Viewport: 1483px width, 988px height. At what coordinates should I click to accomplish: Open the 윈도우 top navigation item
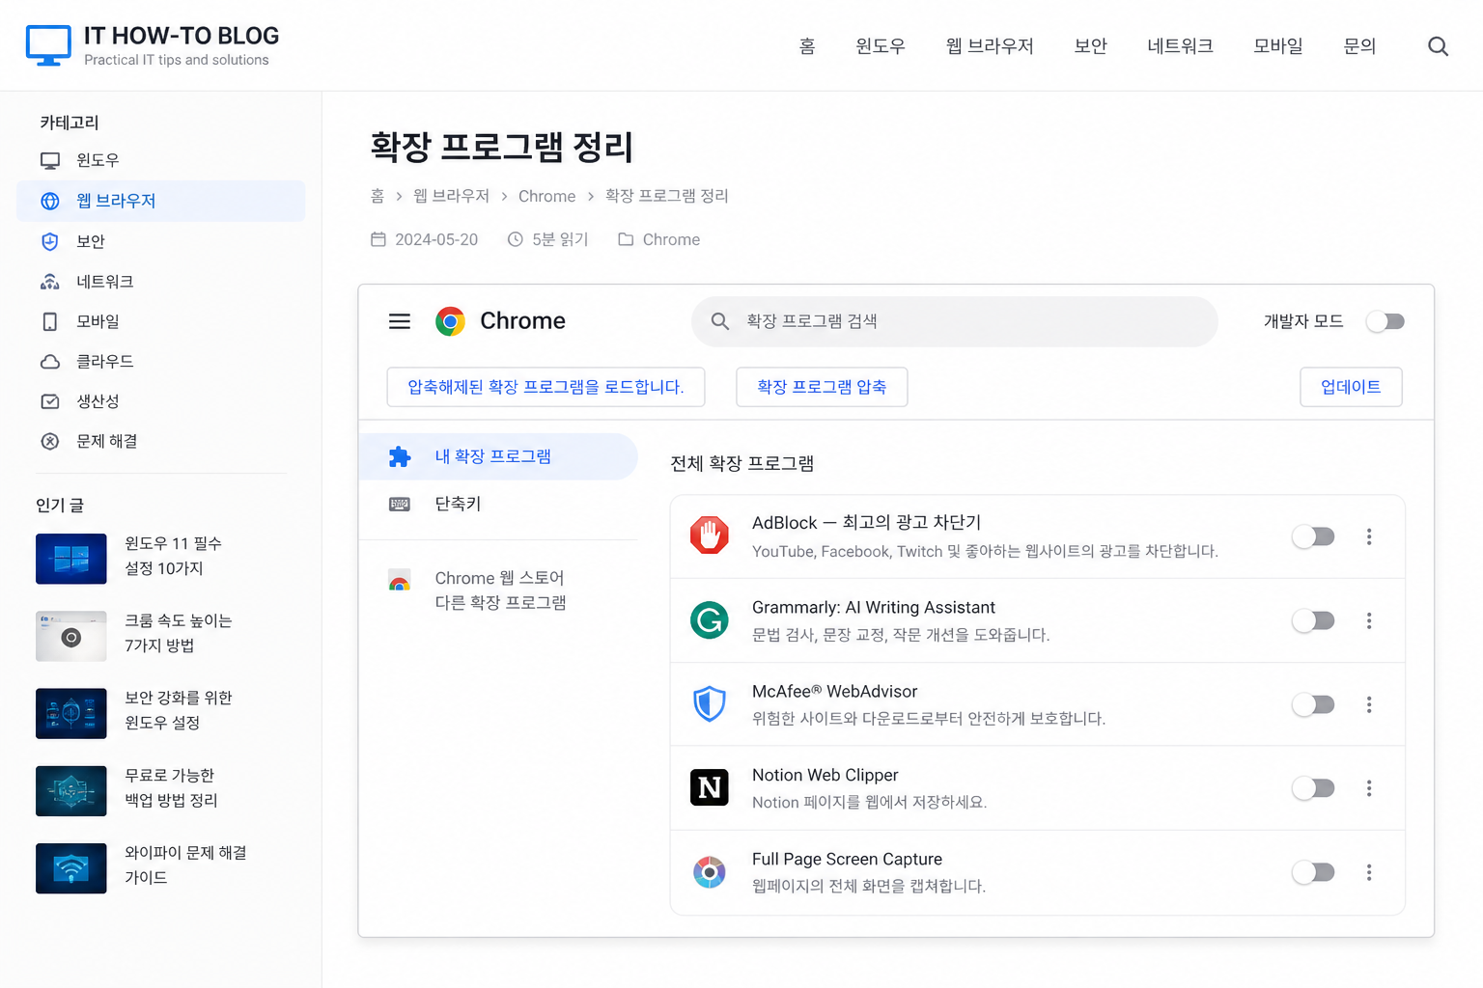(x=881, y=46)
